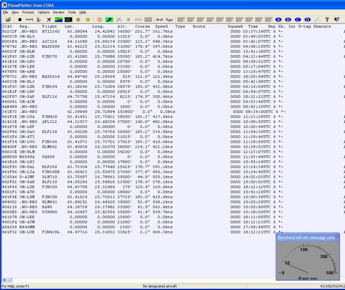Viewport: 345px width, 290px height.
Task: Toggle the Flight label button
Action: pyautogui.click(x=169, y=20)
